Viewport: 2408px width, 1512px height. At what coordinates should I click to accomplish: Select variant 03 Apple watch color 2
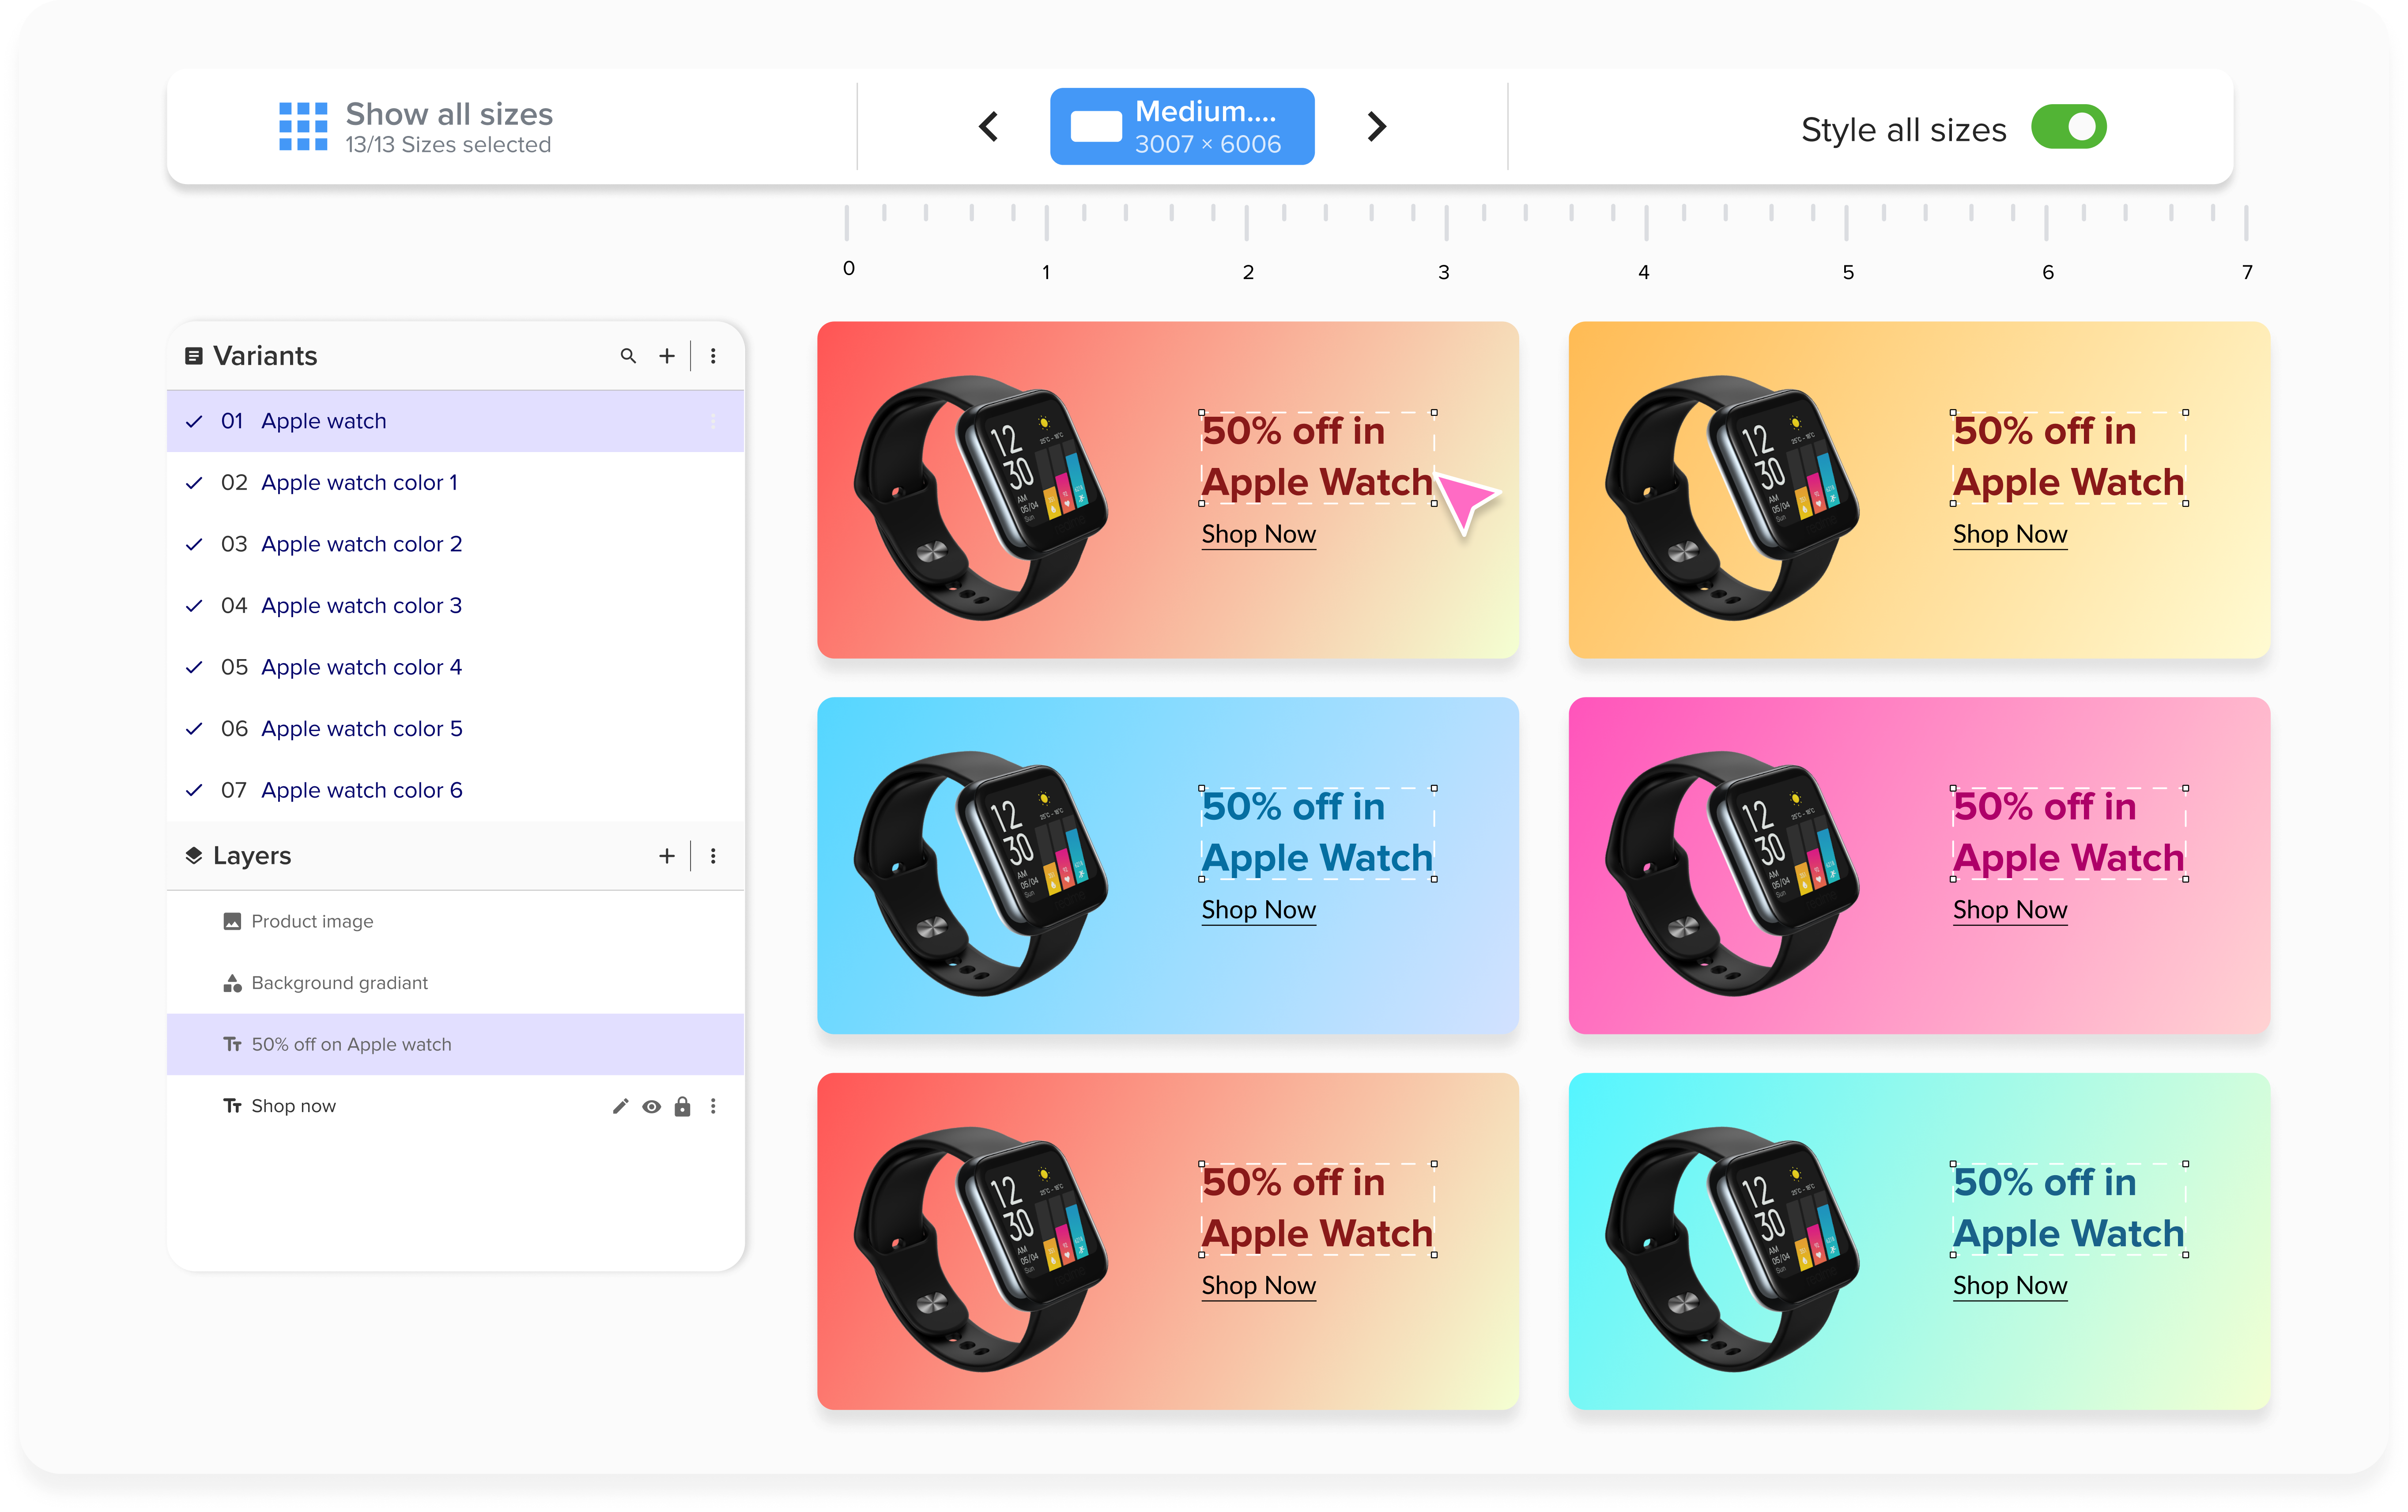click(455, 544)
